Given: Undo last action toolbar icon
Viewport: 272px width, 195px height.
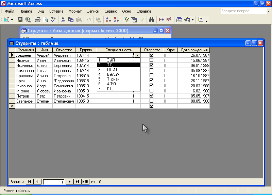Looking at the screenshot, I should coord(89,20).
